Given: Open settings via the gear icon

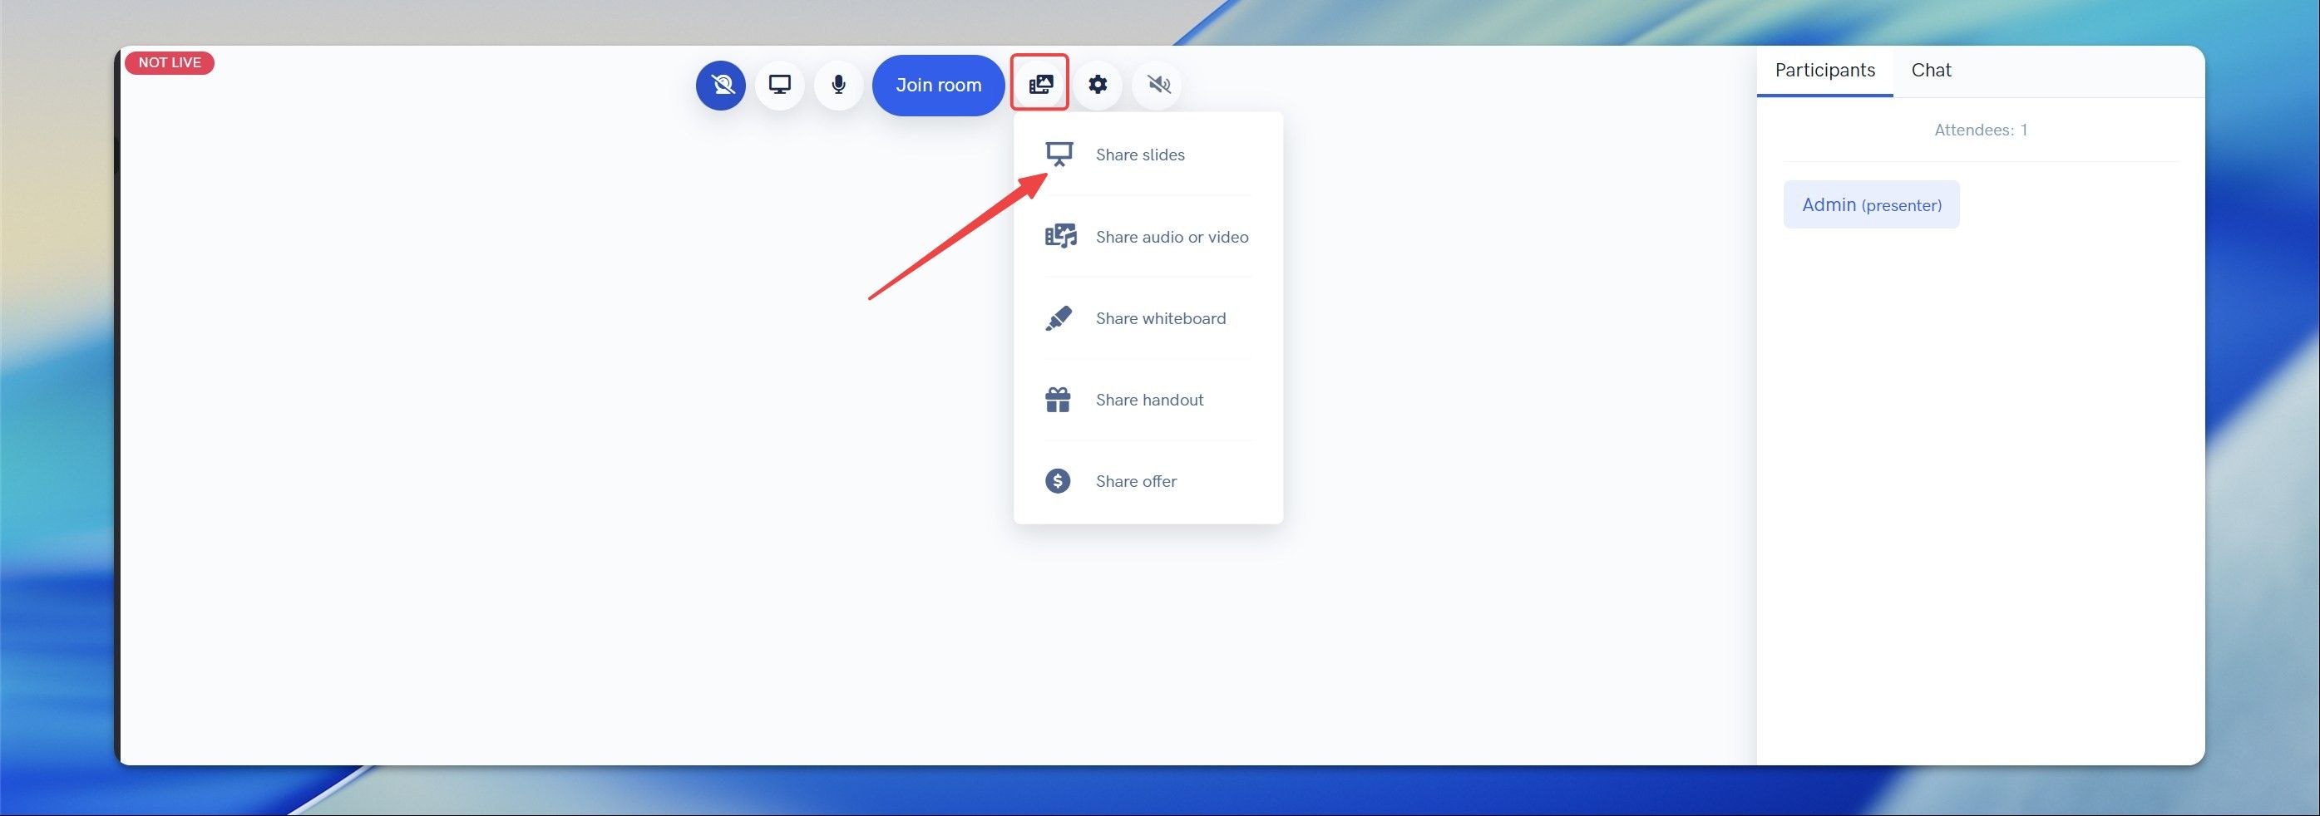Looking at the screenshot, I should click(1098, 85).
